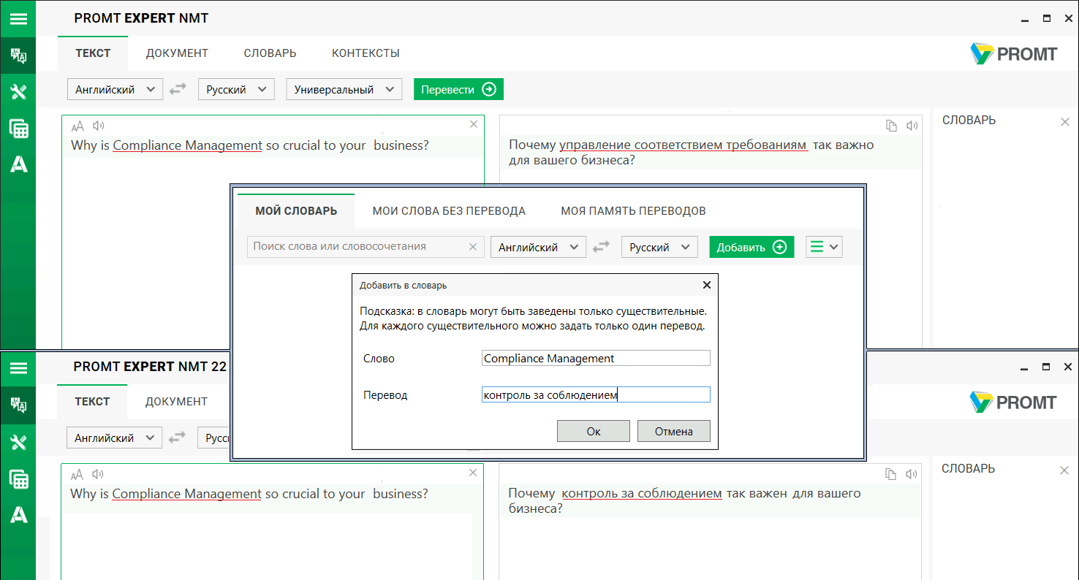The image size is (1079, 580).
Task: Click underlined Compliance Management in top source text
Action: pos(187,145)
